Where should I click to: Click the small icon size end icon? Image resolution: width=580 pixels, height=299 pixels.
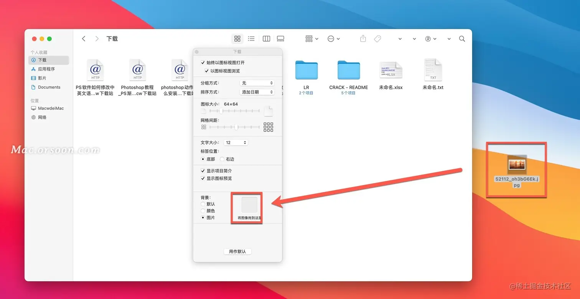204,111
